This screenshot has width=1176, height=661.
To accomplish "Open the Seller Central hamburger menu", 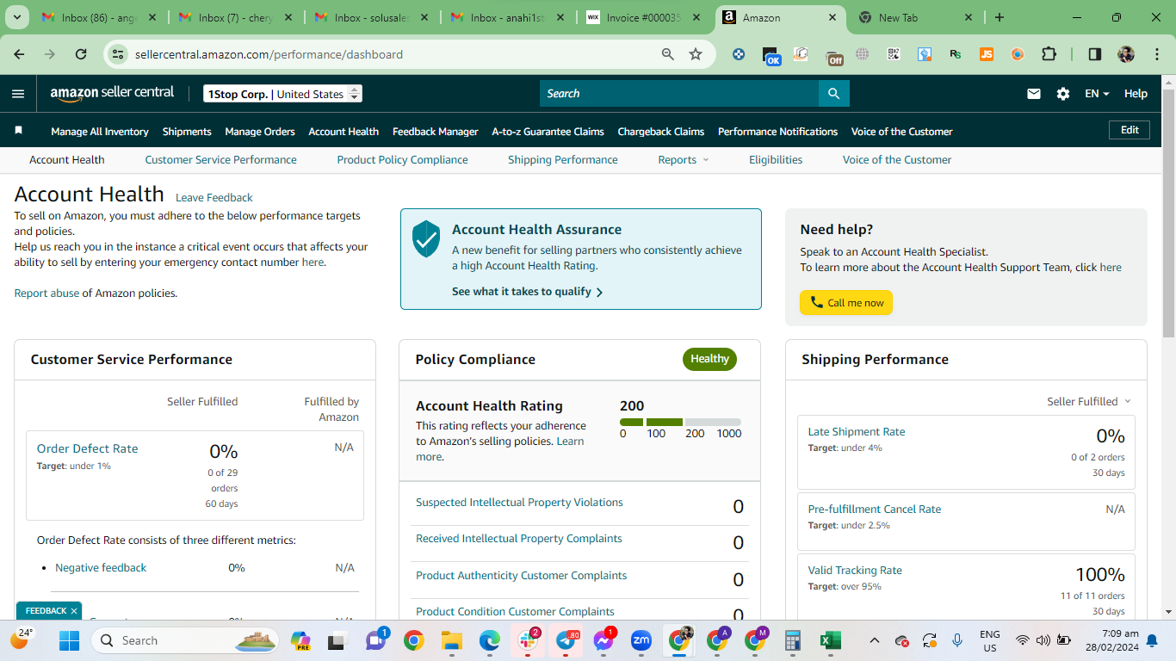I will 18,94.
